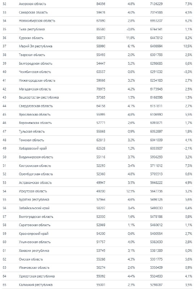Click the 12,5% value for Иркутская область
Viewport: 195px width, 289px height.
130,191
